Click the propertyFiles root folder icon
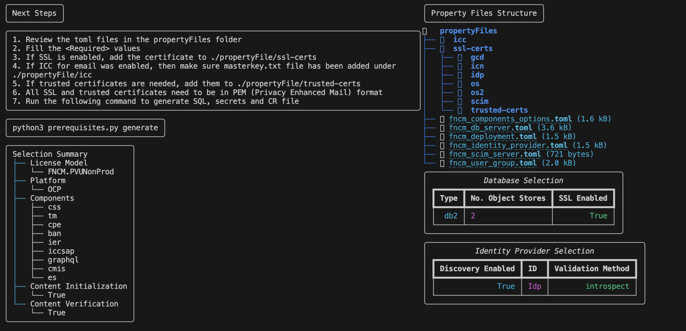The image size is (686, 331). click(425, 31)
